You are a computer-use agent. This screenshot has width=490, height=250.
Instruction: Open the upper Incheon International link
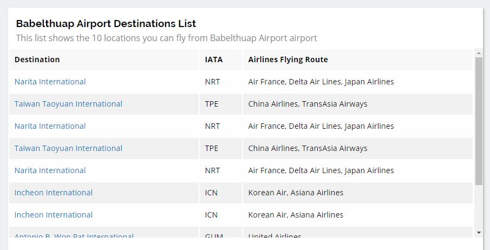[54, 193]
